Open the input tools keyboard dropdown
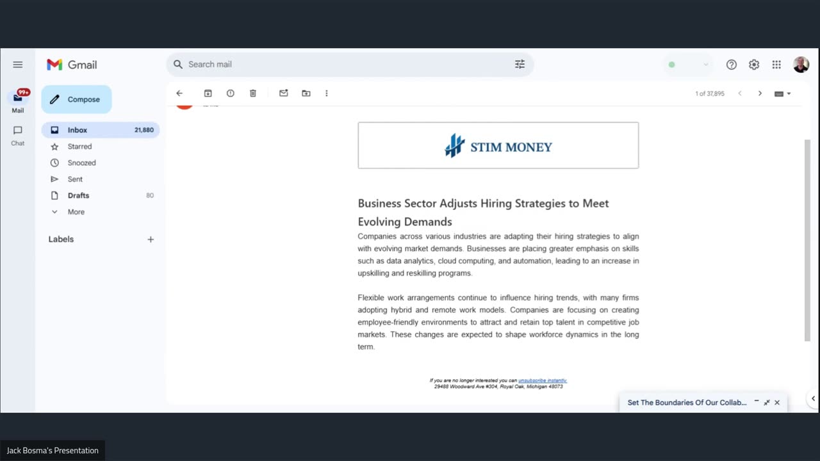Screen dimensions: 820x461 [782, 93]
